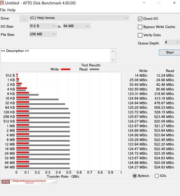Open the I/O Size maximum dropdown showing 64 MB
180x196 pixels.
click(x=76, y=26)
